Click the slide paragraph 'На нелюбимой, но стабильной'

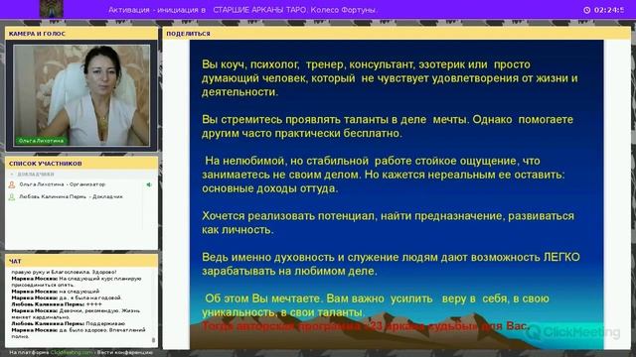pyautogui.click(x=384, y=175)
